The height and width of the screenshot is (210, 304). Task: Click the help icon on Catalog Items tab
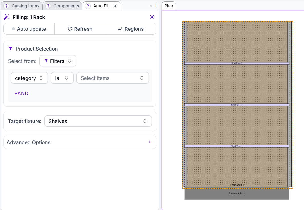6,6
